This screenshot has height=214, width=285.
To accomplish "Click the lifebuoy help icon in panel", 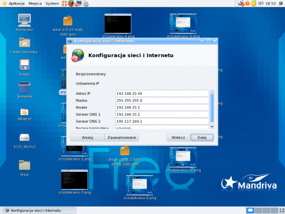I will pos(64,3).
